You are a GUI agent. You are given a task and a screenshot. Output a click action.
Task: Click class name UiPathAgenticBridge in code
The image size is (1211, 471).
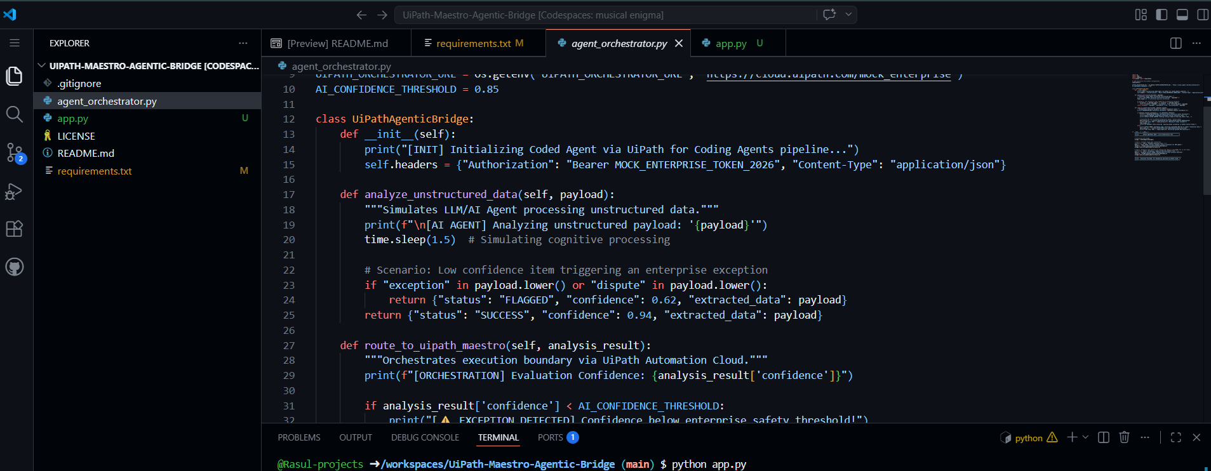[x=410, y=119]
